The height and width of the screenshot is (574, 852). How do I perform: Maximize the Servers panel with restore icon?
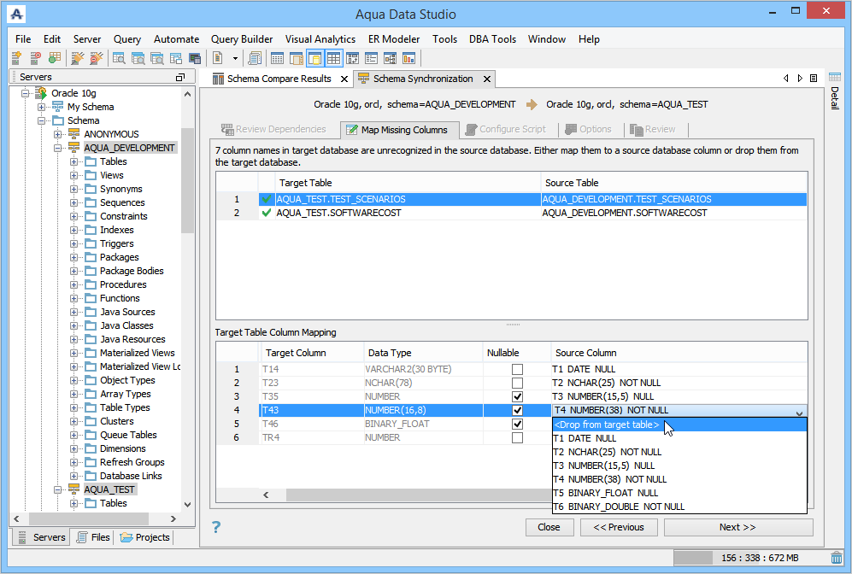click(180, 77)
